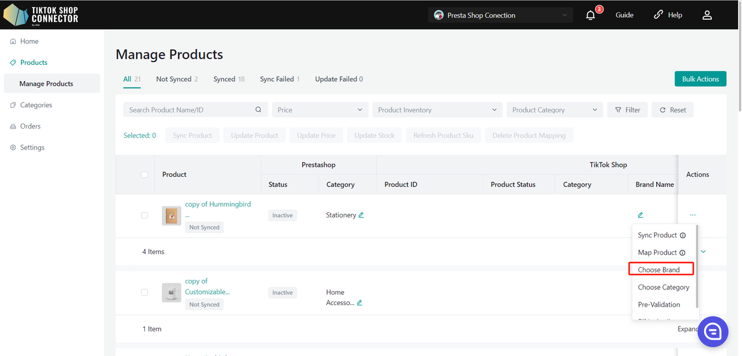Choose Map Product from actions menu
The image size is (742, 356).
[657, 253]
